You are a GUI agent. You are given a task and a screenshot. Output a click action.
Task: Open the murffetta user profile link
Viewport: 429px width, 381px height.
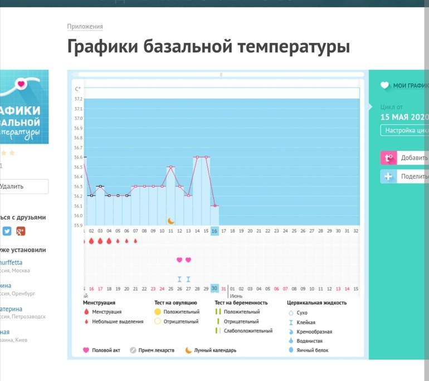coord(11,262)
